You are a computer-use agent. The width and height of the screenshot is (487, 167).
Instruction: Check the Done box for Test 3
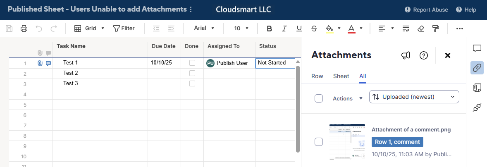[192, 83]
